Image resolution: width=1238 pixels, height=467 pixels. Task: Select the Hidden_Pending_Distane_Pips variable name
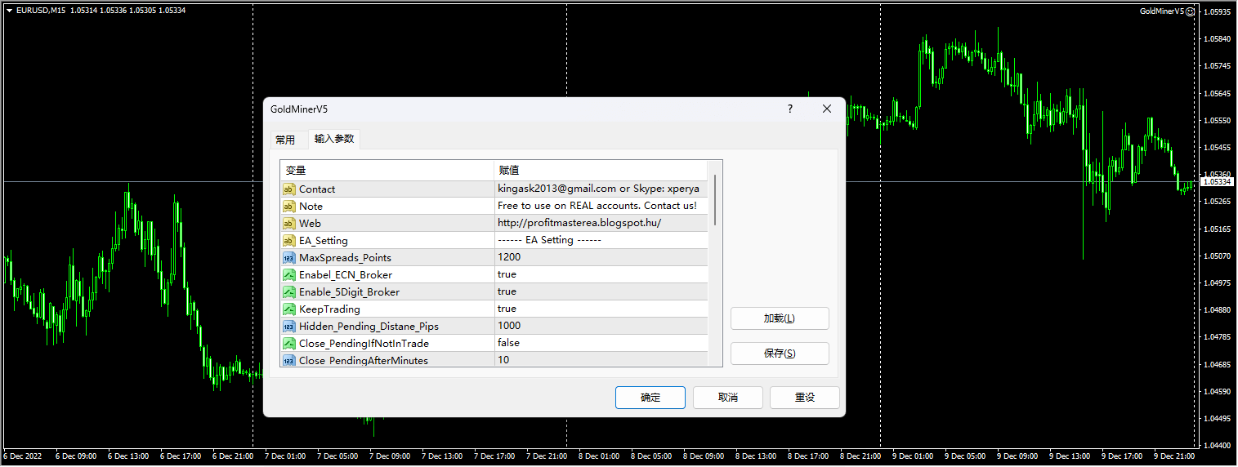click(369, 327)
